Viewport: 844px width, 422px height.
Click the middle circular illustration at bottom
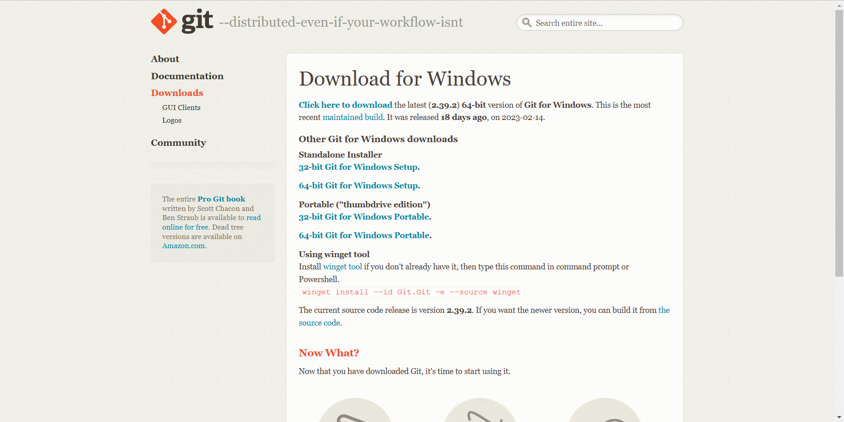[x=480, y=410]
